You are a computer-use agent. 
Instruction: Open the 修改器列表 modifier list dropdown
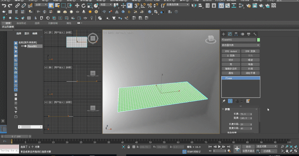pos(241,45)
